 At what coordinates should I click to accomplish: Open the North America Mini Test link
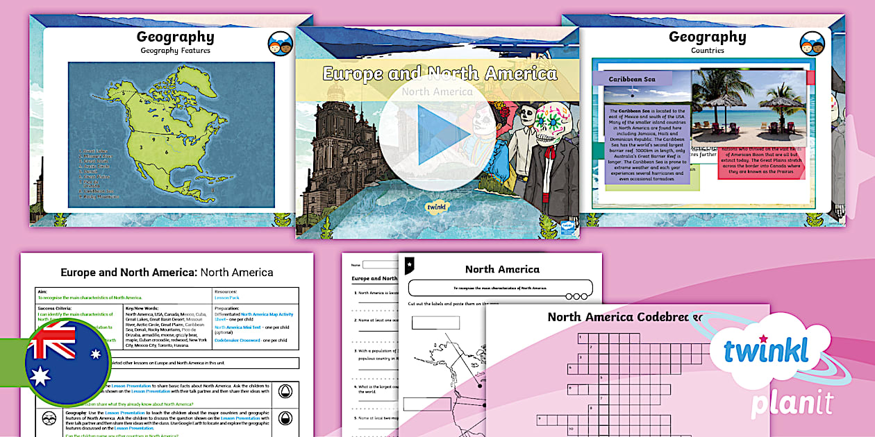(237, 327)
